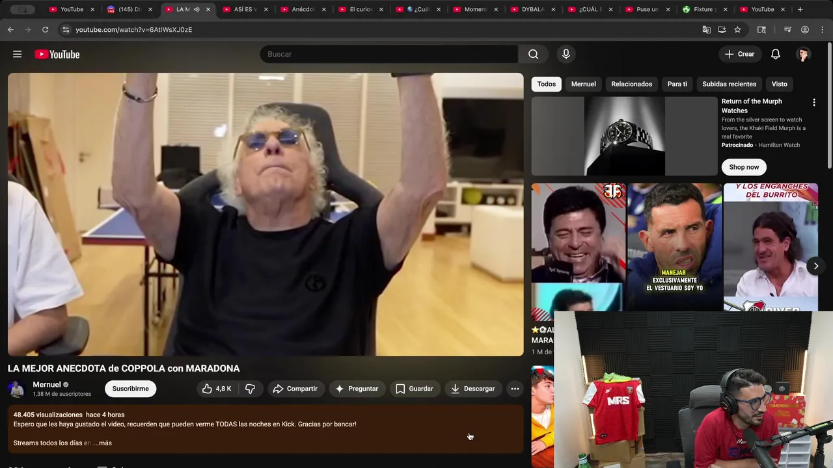Open the MANEJAR EL VESTUARIO Short thumbnail

click(674, 247)
